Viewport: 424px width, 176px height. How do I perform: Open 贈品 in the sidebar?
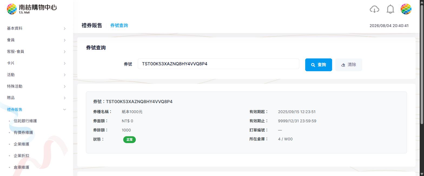11,98
